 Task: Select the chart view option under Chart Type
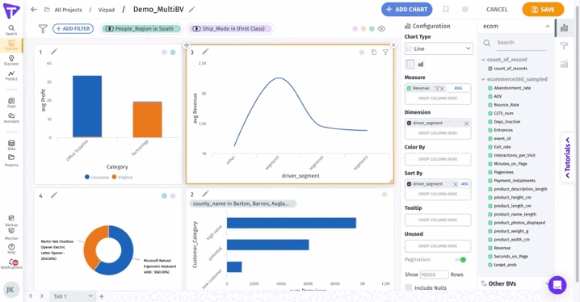click(x=410, y=64)
